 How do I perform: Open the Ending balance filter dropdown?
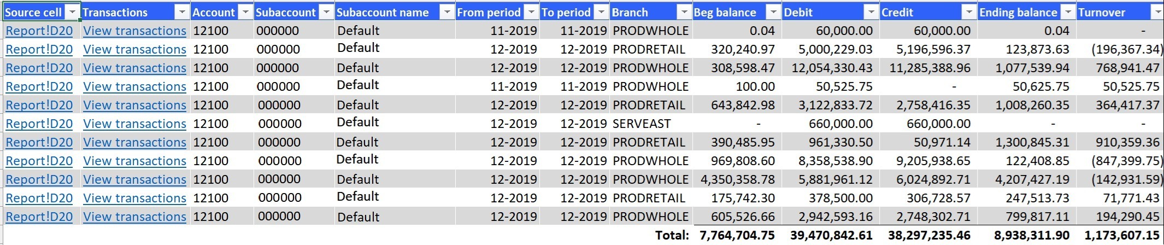pyautogui.click(x=1068, y=12)
